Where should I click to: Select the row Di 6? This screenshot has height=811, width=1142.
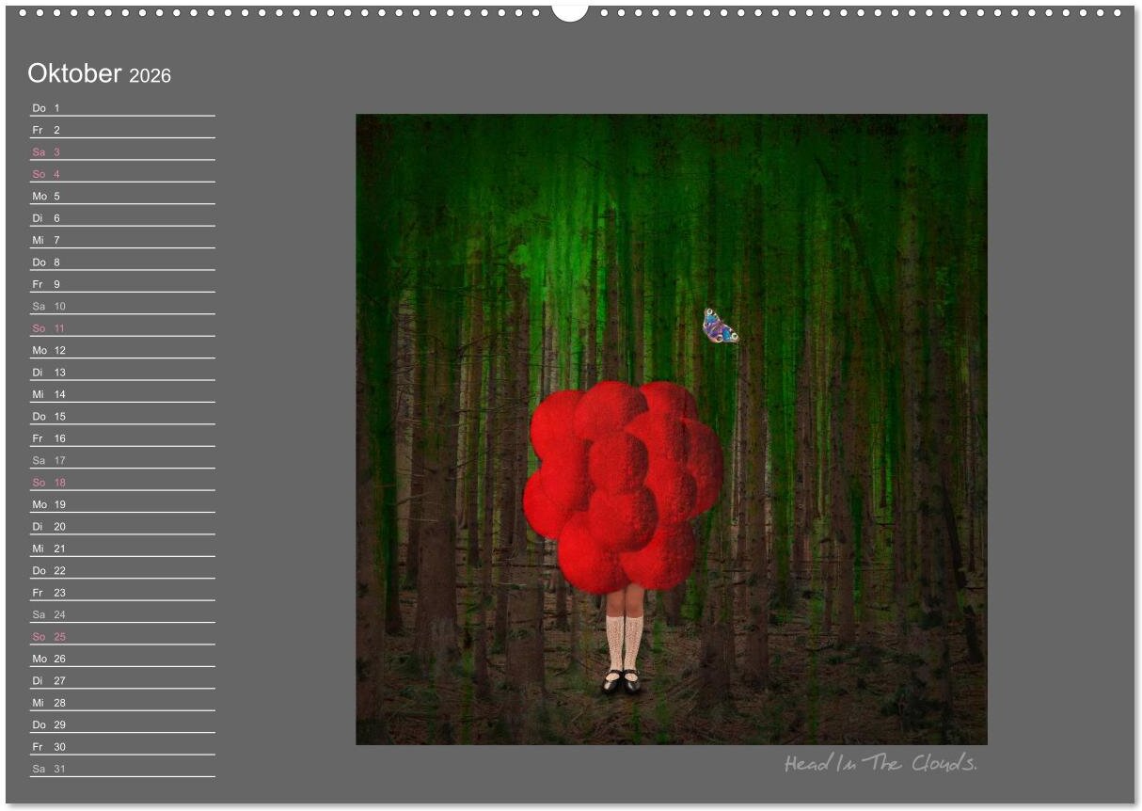[122, 217]
